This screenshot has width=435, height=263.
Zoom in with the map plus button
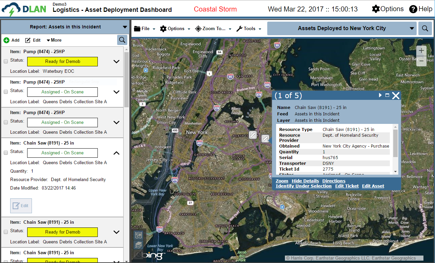[x=421, y=51]
